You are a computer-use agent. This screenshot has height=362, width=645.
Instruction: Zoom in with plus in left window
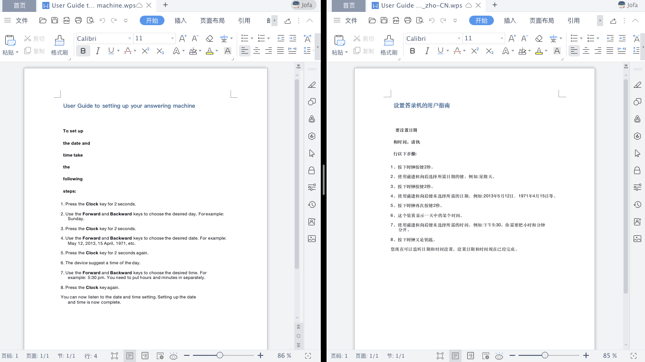point(260,355)
